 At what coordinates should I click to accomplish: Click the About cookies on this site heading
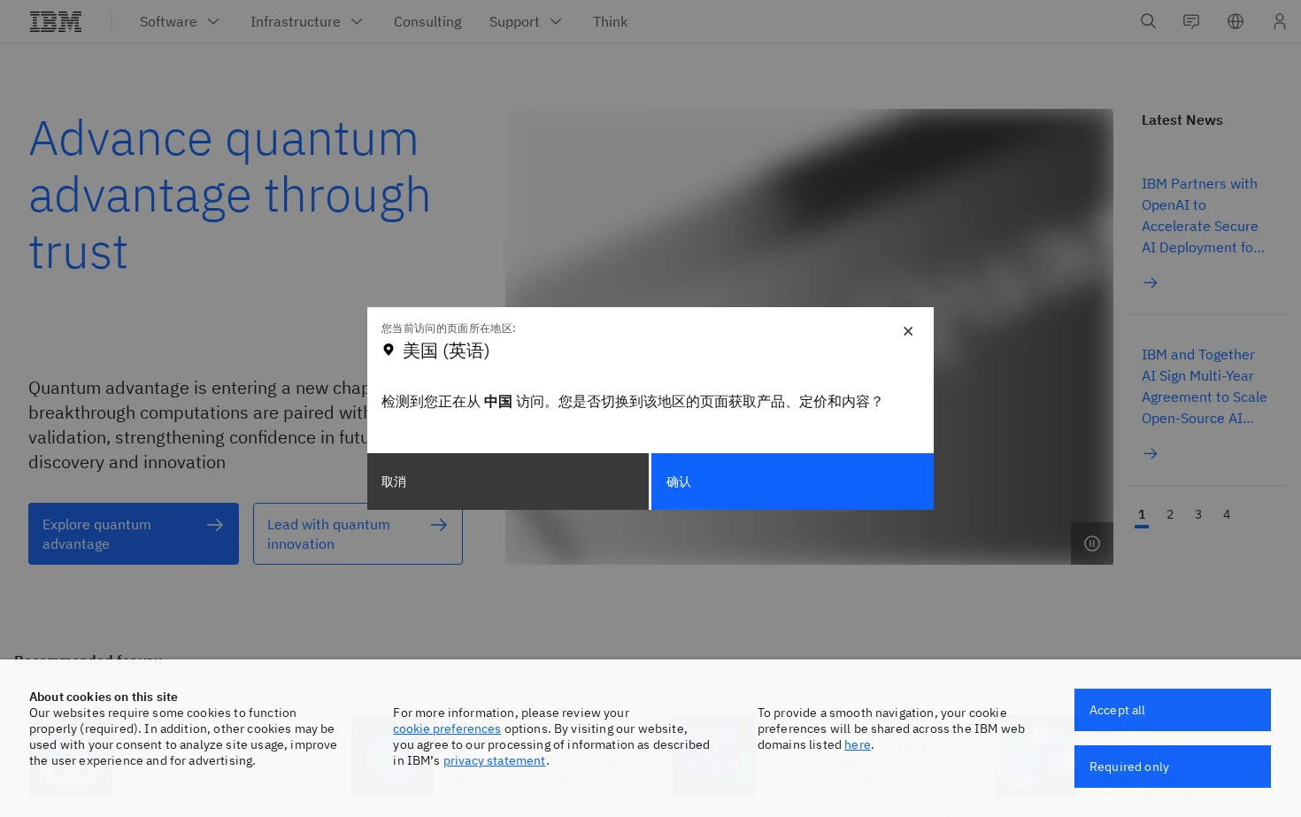click(x=104, y=698)
